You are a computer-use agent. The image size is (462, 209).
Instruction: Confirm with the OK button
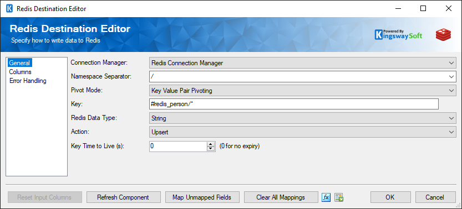tap(390, 197)
